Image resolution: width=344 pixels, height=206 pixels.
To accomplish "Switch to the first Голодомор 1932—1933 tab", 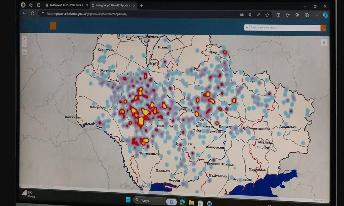I will pyautogui.click(x=65, y=5).
